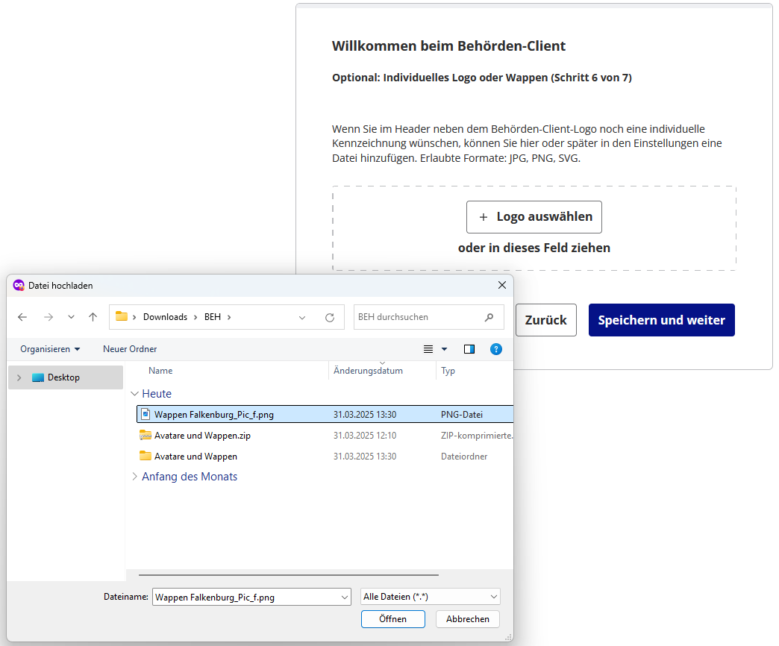Expand the Desktop tree node
Image resolution: width=779 pixels, height=646 pixels.
tap(19, 377)
